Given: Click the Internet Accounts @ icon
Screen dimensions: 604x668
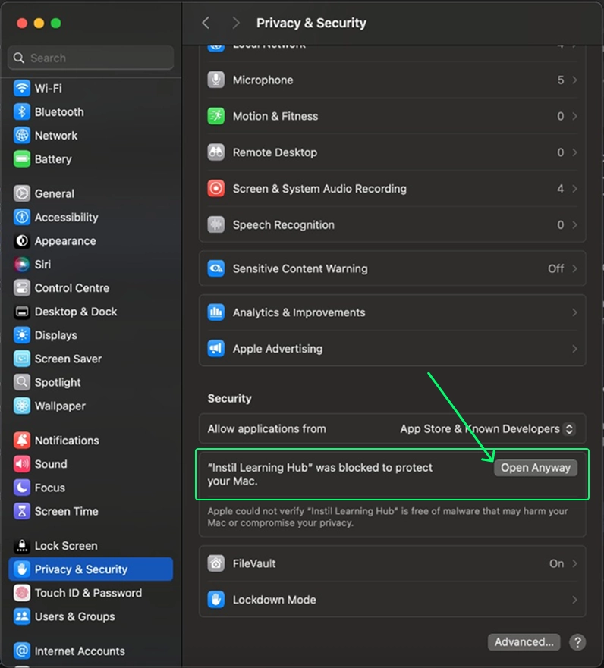Looking at the screenshot, I should click(22, 651).
